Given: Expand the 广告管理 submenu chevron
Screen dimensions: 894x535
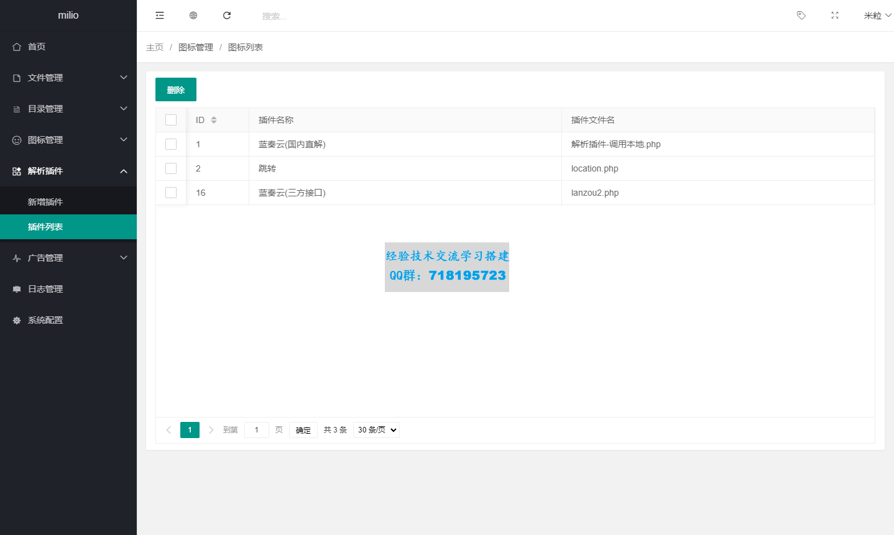Looking at the screenshot, I should (x=124, y=258).
